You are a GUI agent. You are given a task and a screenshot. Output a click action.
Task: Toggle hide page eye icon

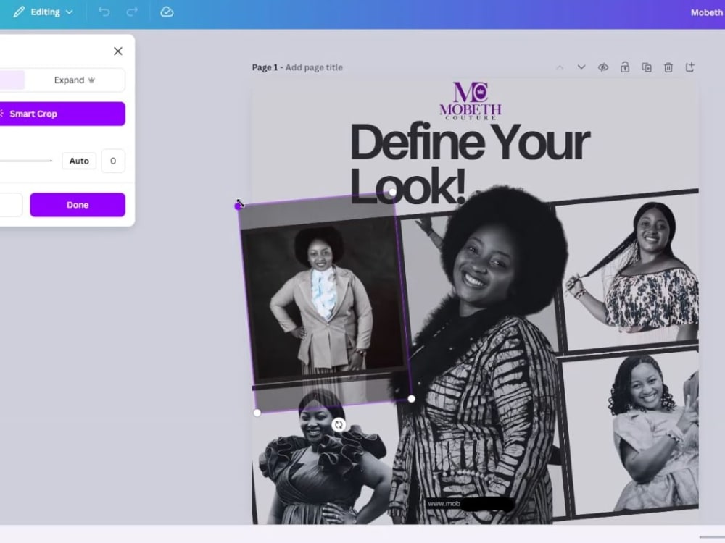pos(603,67)
